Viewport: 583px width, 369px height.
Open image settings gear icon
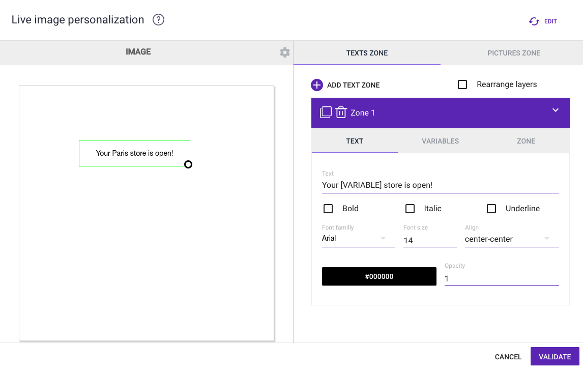click(x=285, y=52)
